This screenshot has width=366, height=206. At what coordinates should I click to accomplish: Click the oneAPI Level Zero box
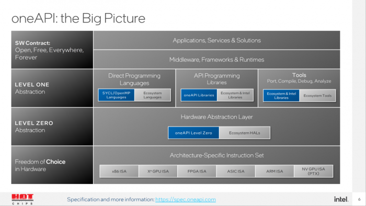(x=193, y=133)
